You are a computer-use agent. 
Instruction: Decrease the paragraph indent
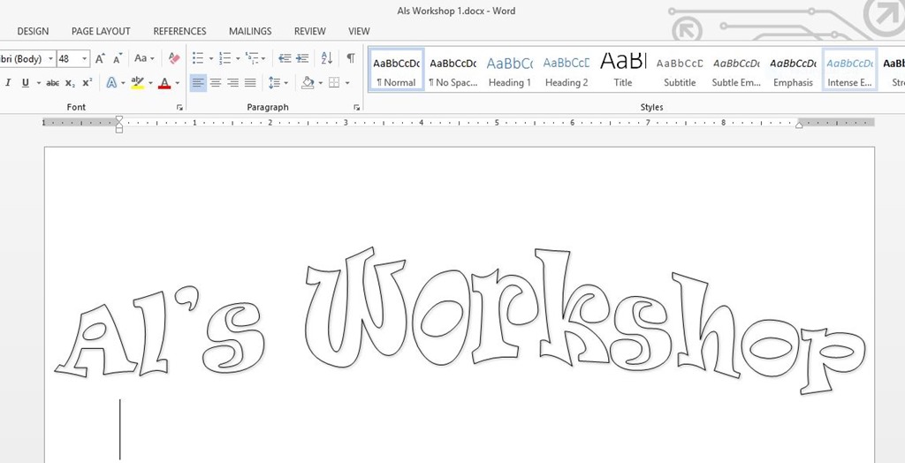[285, 58]
